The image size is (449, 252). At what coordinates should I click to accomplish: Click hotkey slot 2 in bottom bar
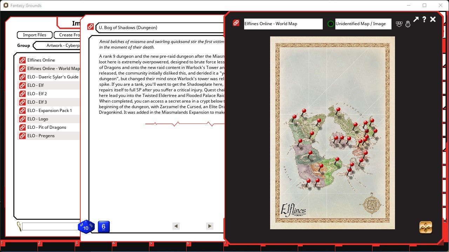(56, 246)
